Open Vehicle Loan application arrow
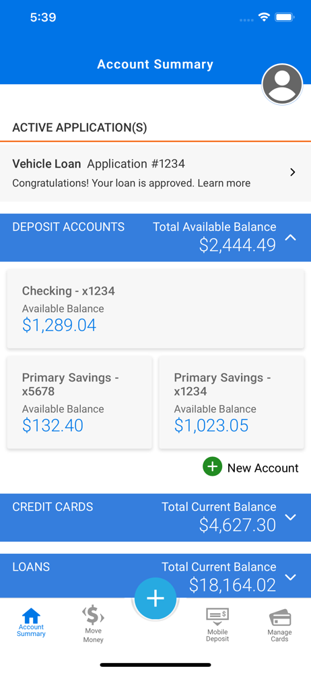This screenshot has height=673, width=311. [x=293, y=172]
